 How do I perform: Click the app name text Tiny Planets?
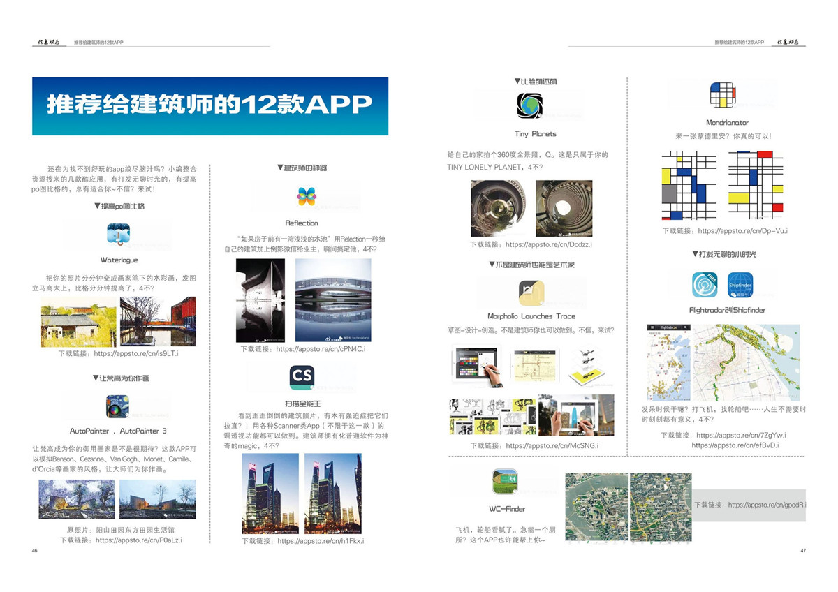536,134
